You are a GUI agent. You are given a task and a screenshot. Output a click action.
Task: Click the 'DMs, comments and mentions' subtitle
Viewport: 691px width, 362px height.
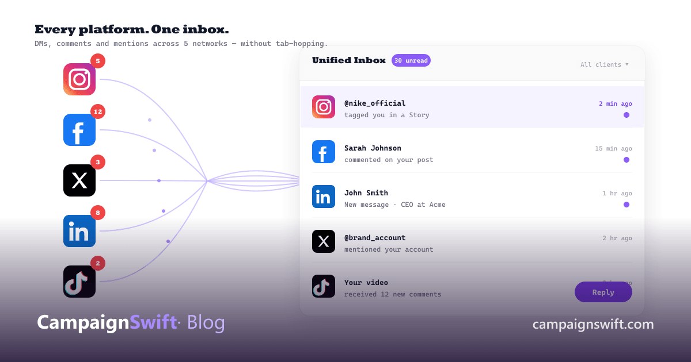tap(181, 44)
